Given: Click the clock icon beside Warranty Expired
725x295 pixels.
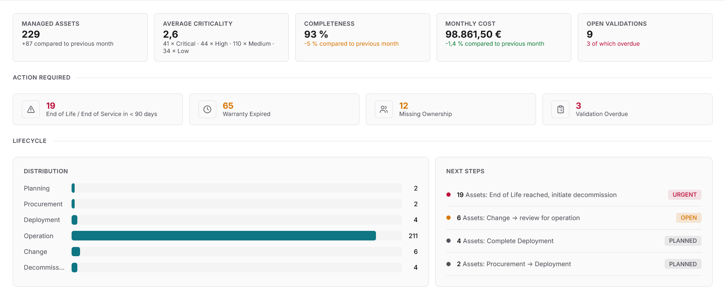Looking at the screenshot, I should (207, 109).
